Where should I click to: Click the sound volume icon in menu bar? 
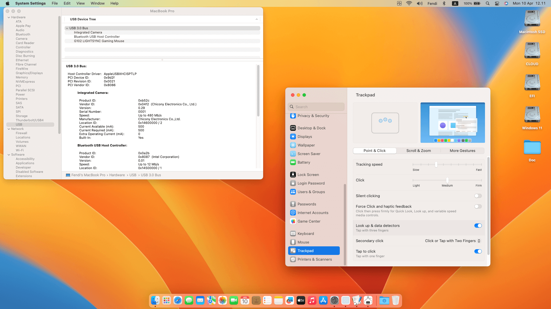(x=420, y=3)
